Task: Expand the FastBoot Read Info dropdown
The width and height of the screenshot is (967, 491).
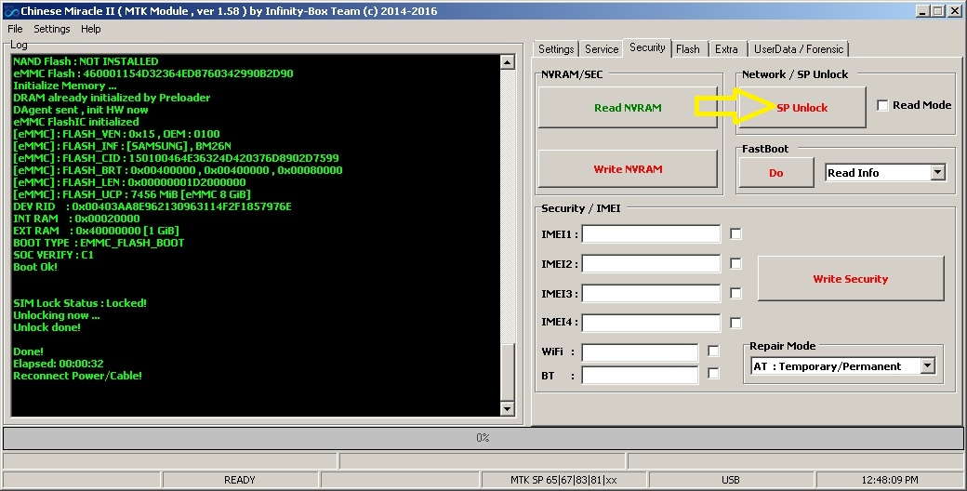Action: pyautogui.click(x=938, y=173)
